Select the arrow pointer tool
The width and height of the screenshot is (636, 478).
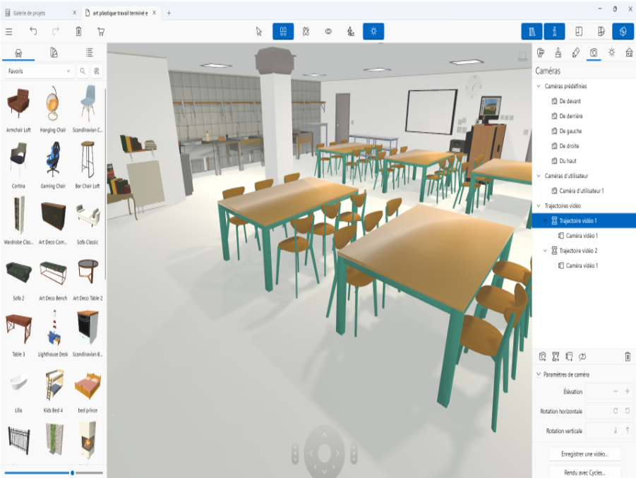pyautogui.click(x=259, y=31)
